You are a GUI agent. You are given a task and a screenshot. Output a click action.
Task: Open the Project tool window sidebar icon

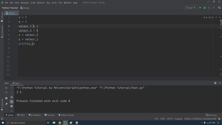pyautogui.click(x=2, y=17)
